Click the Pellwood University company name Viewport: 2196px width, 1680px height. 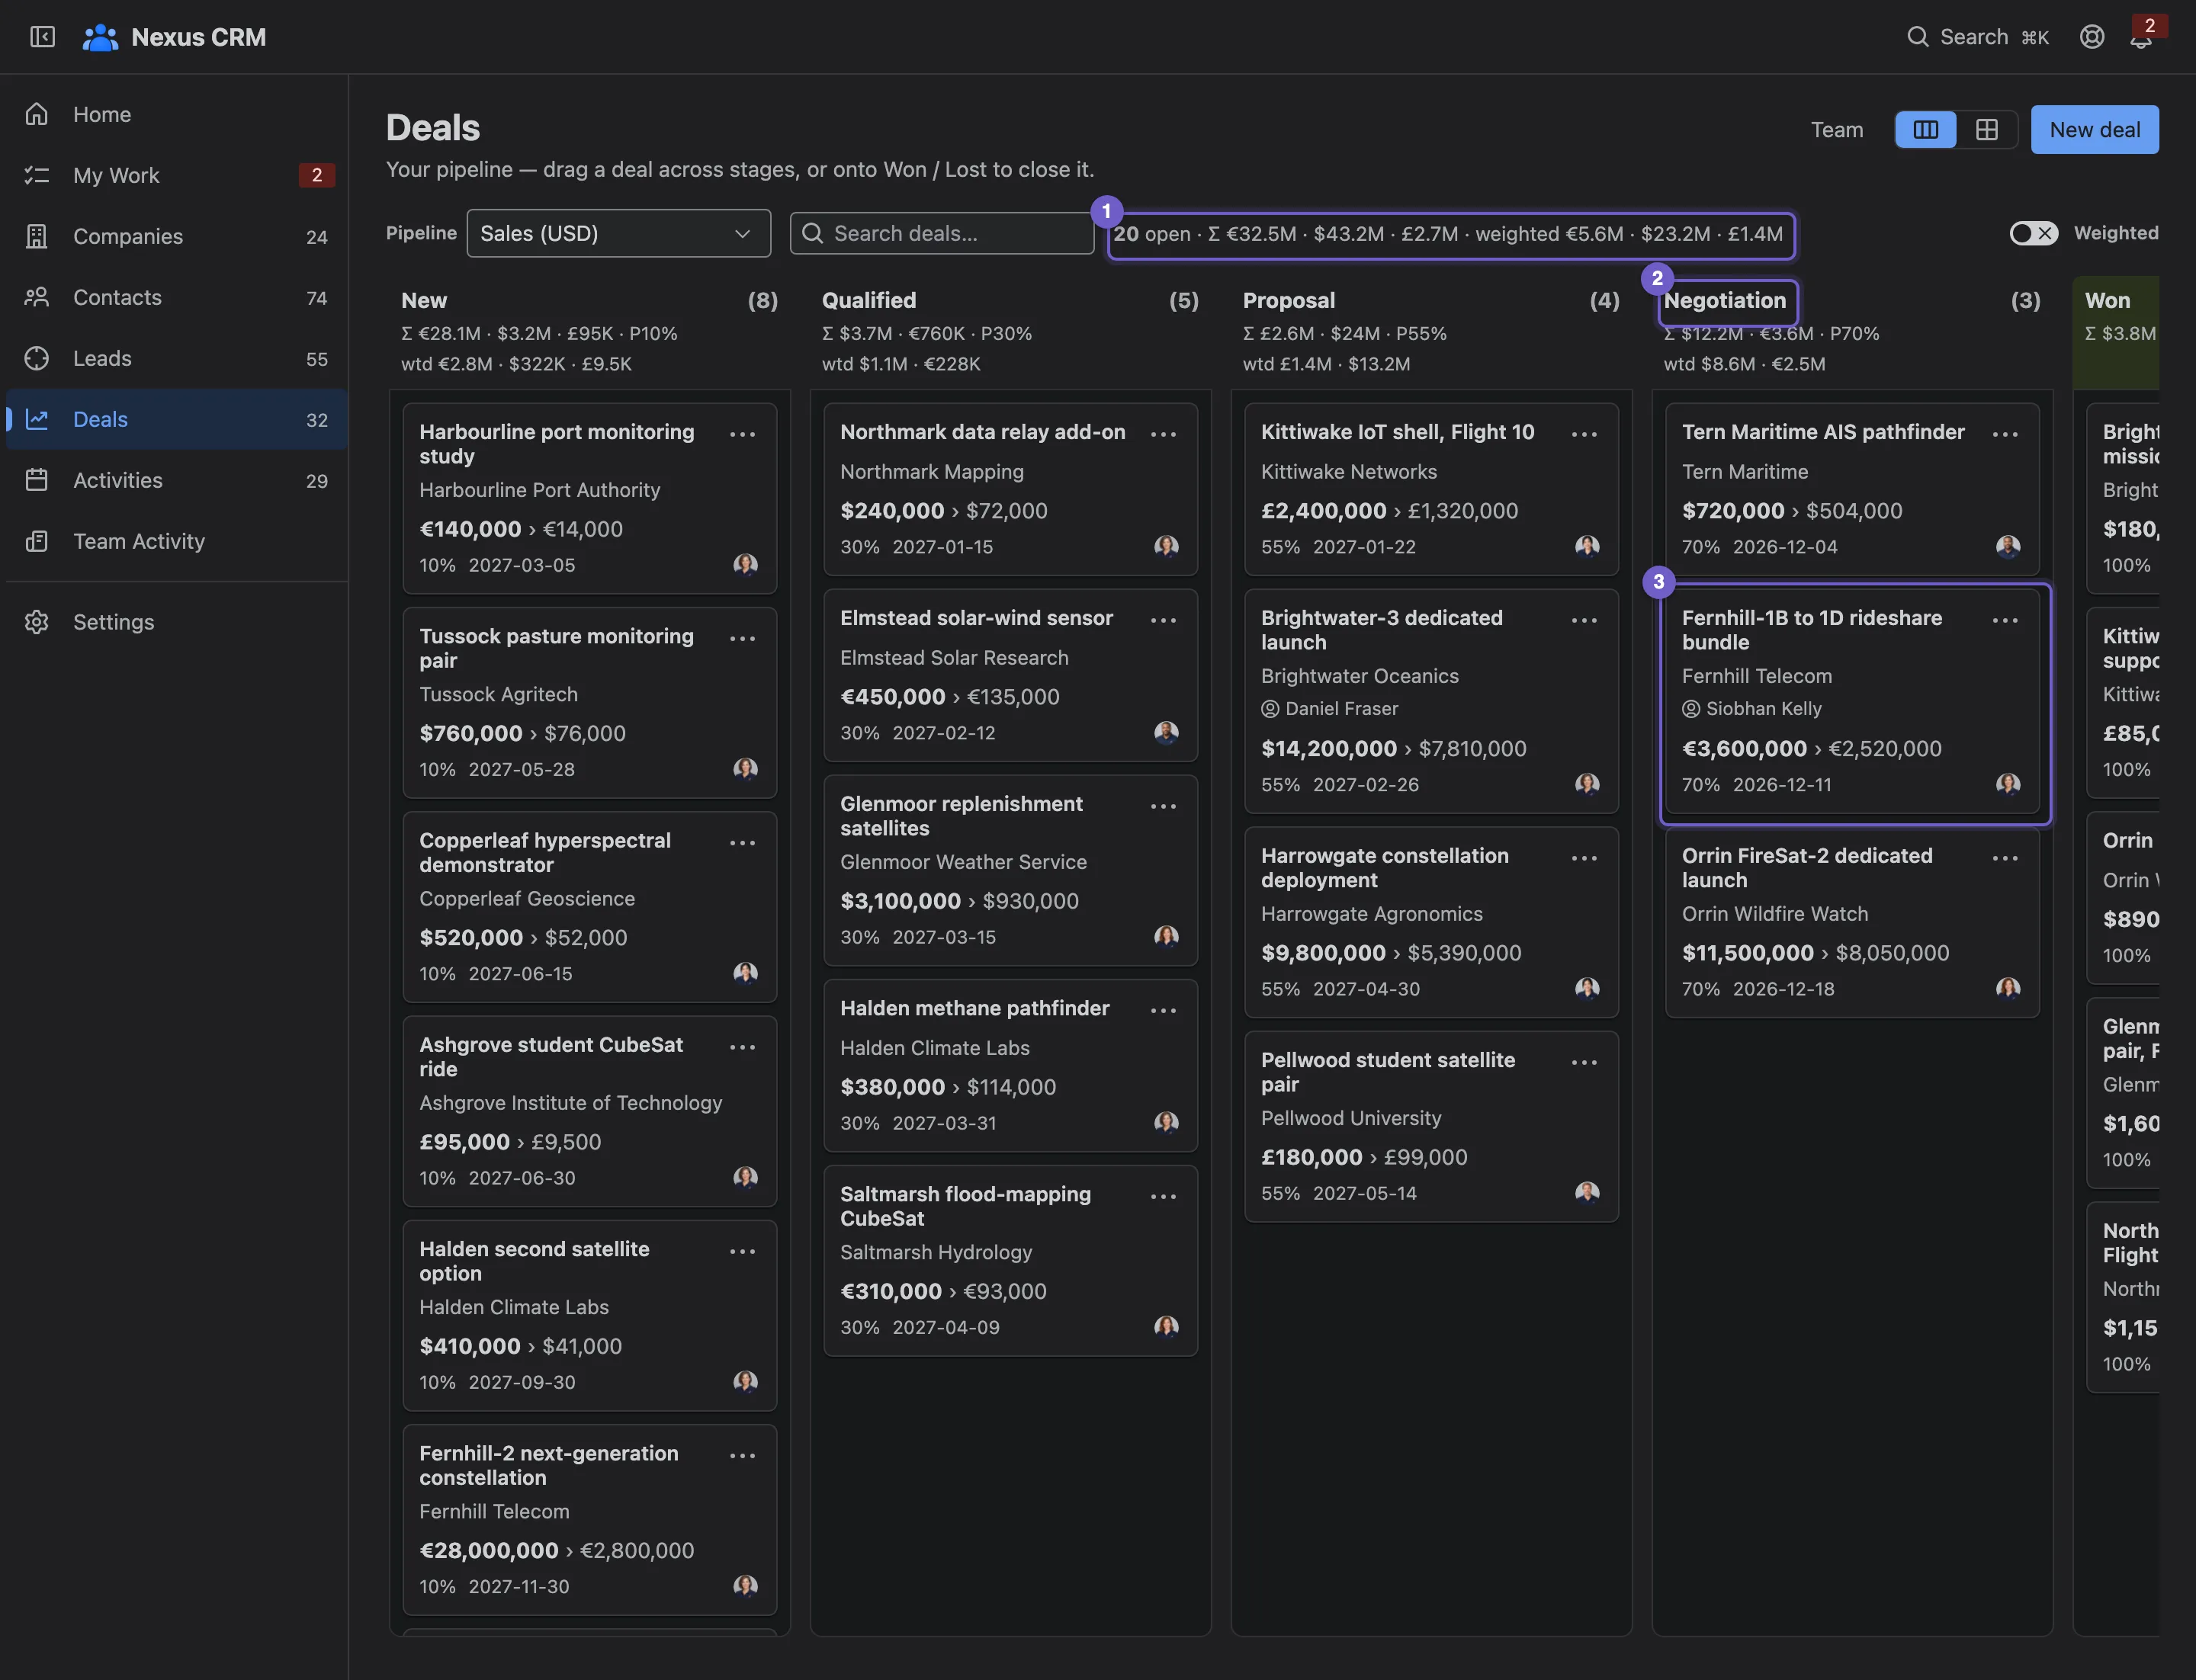(x=1352, y=1118)
